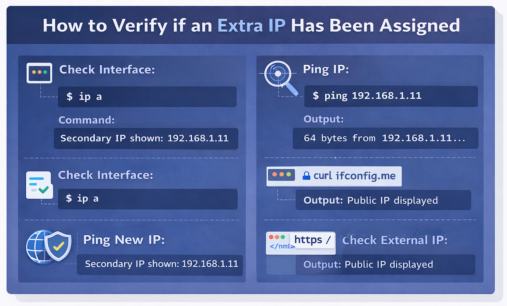The image size is (507, 306).
Task: Click the $ ping 192.168.1.11 command box
Action: pos(391,96)
